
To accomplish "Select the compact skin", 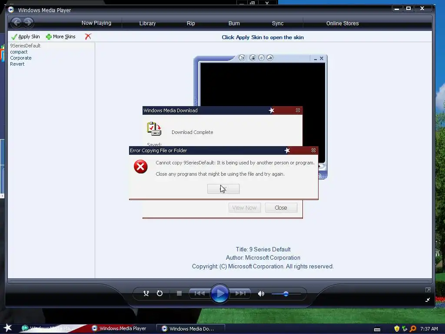I will tap(19, 52).
